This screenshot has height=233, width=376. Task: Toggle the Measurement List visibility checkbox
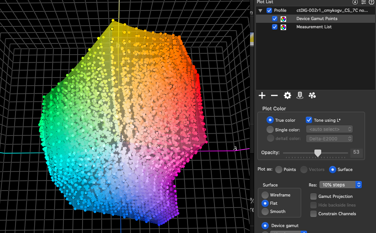coord(275,27)
